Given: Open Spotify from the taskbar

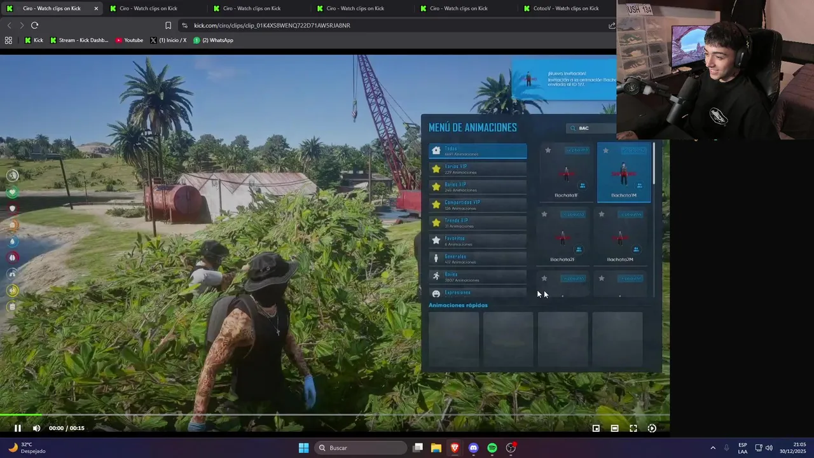Looking at the screenshot, I should (x=492, y=448).
